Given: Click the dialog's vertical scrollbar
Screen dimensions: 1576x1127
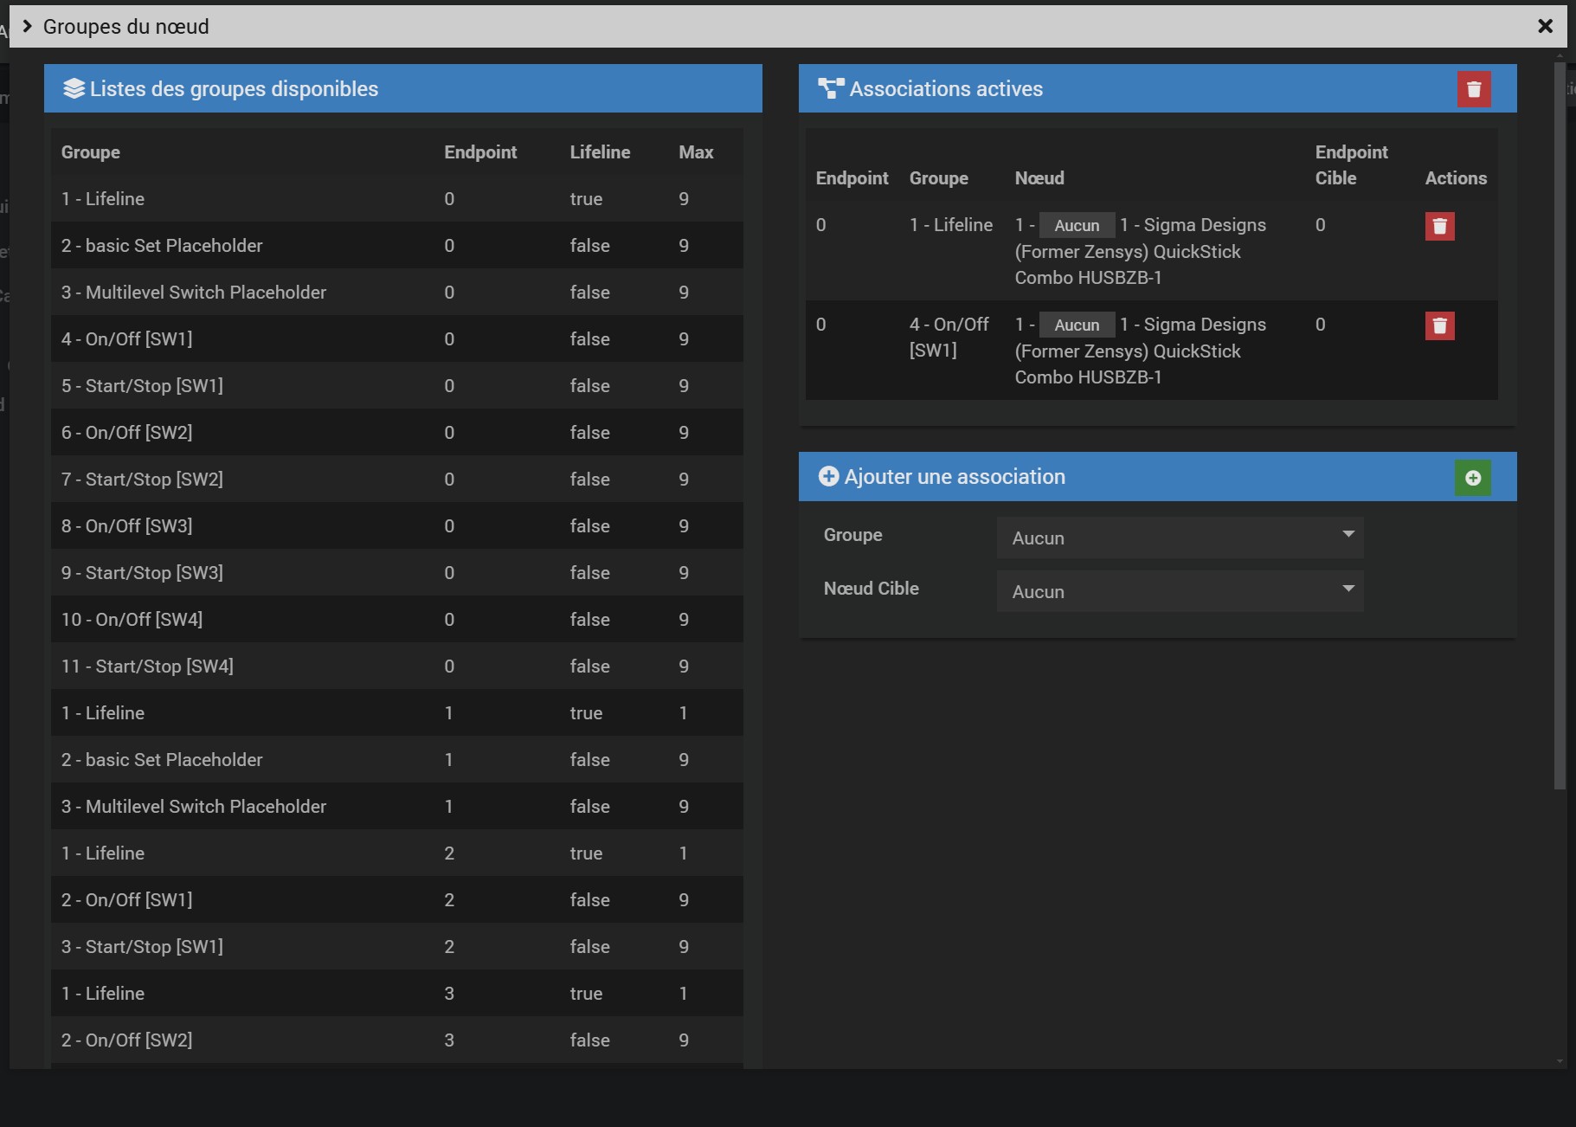Looking at the screenshot, I should click(x=1560, y=425).
